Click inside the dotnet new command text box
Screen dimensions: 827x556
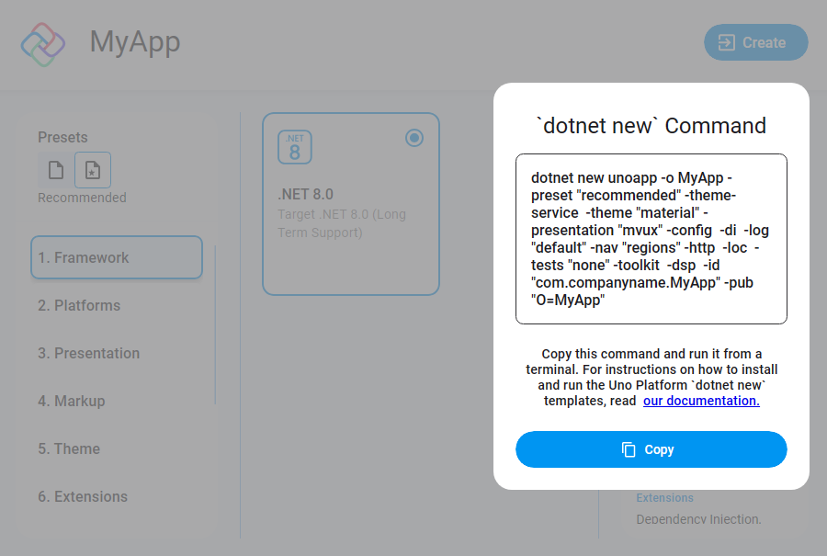coord(651,238)
